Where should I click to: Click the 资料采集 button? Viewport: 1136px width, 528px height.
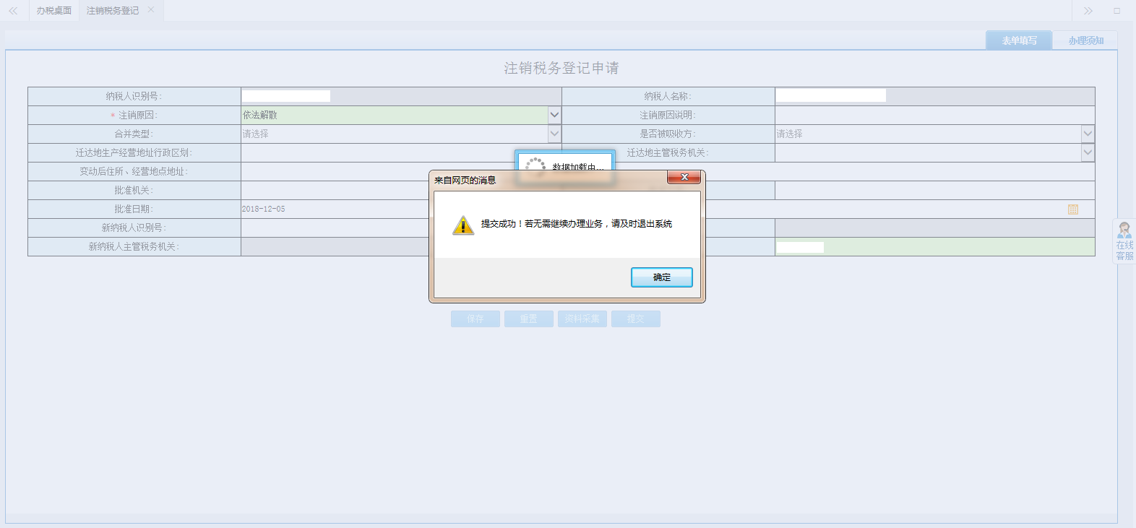pos(582,319)
